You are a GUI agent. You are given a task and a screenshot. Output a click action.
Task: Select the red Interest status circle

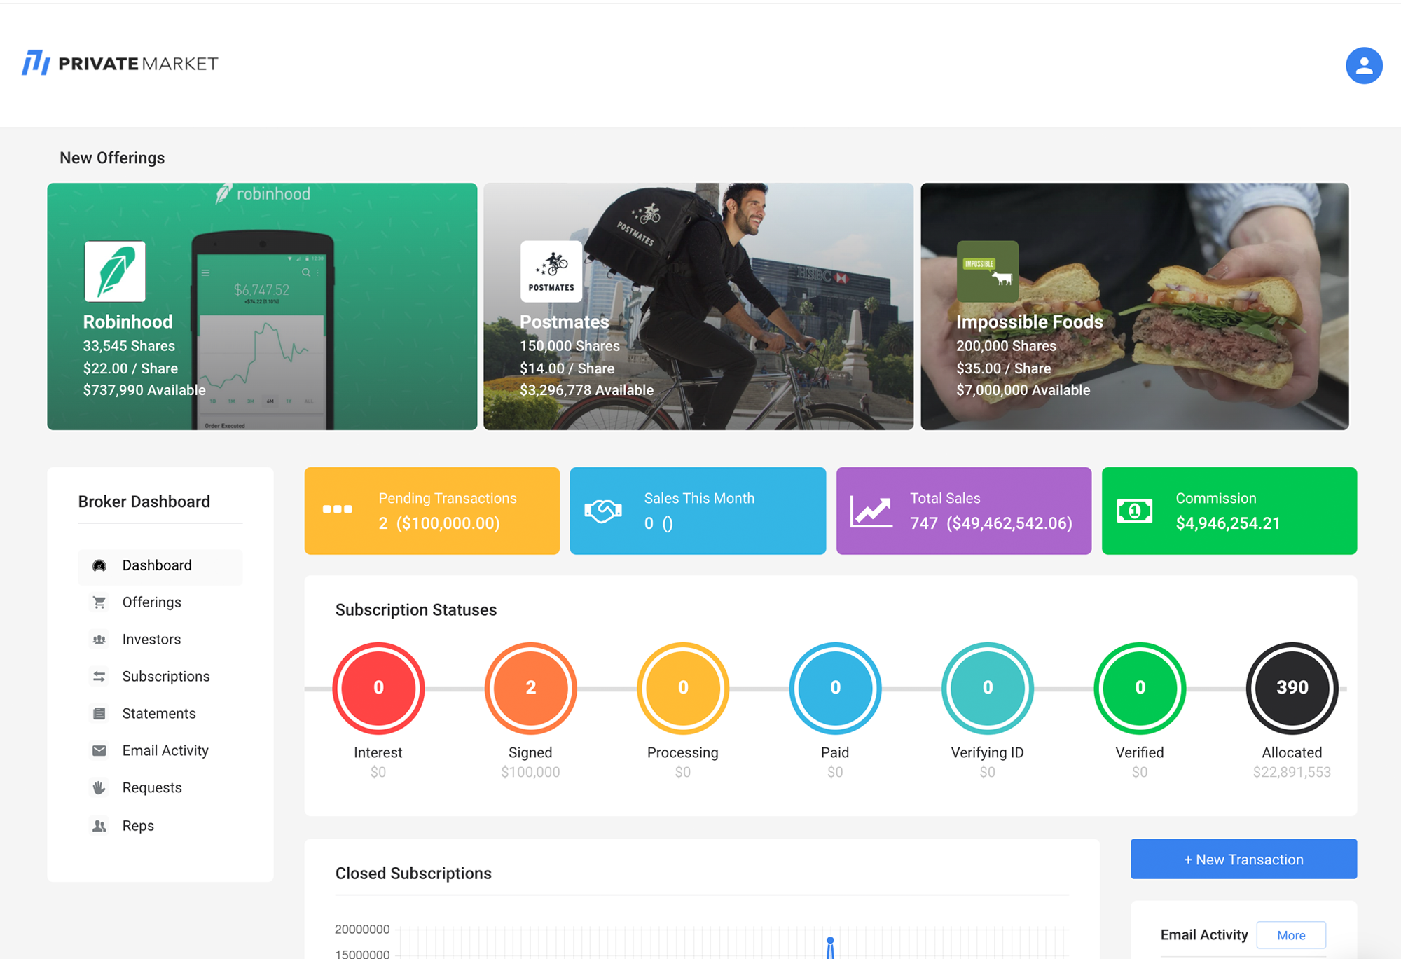378,688
